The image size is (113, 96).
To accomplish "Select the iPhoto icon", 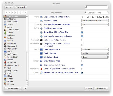I will pos(5,79).
